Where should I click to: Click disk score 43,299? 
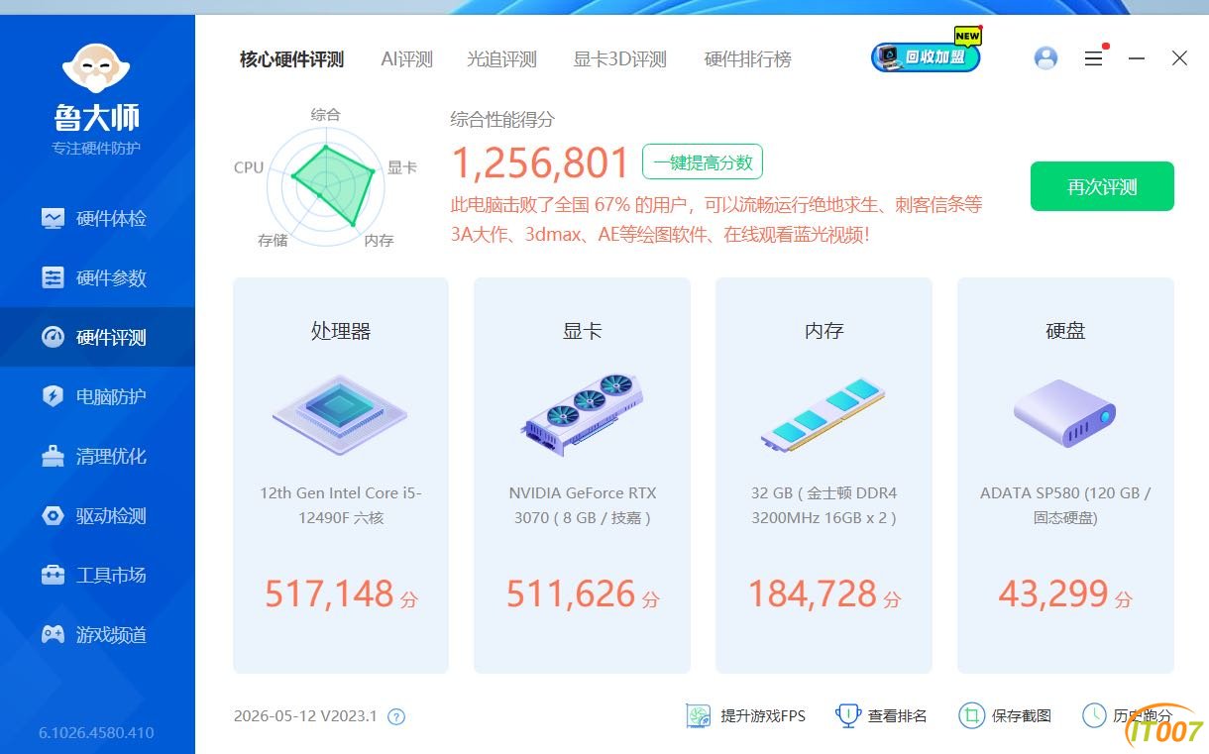tap(1053, 593)
